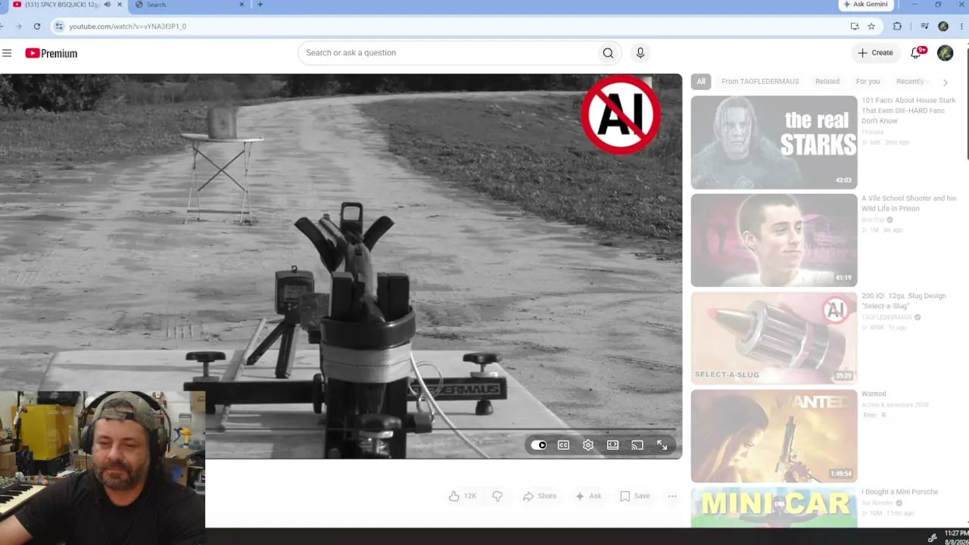Open the real STARKS thumbnail

pos(774,142)
